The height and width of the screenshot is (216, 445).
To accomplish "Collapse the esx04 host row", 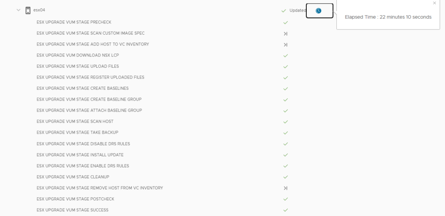I will click(18, 10).
